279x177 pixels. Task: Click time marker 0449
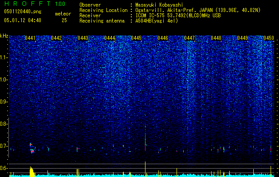point(243,38)
